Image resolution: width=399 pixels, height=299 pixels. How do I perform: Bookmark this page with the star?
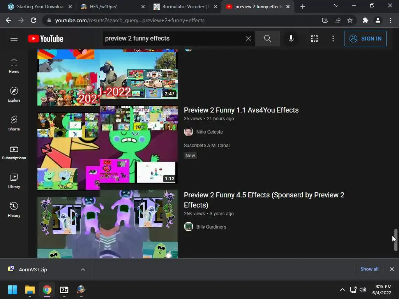tap(350, 20)
